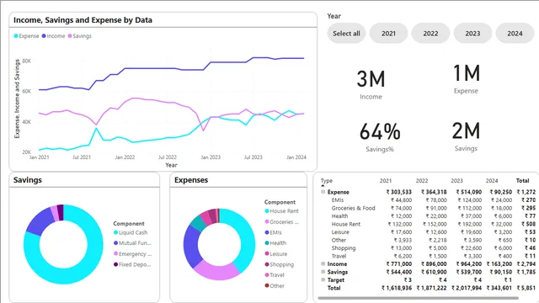Select all years in the Year slicer
This screenshot has width=539, height=303.
[346, 34]
